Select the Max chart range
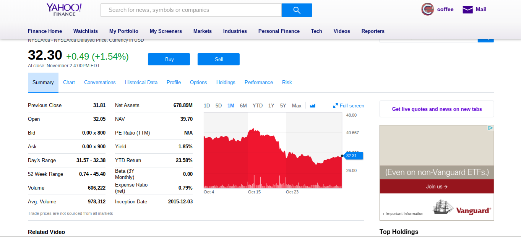 click(297, 106)
